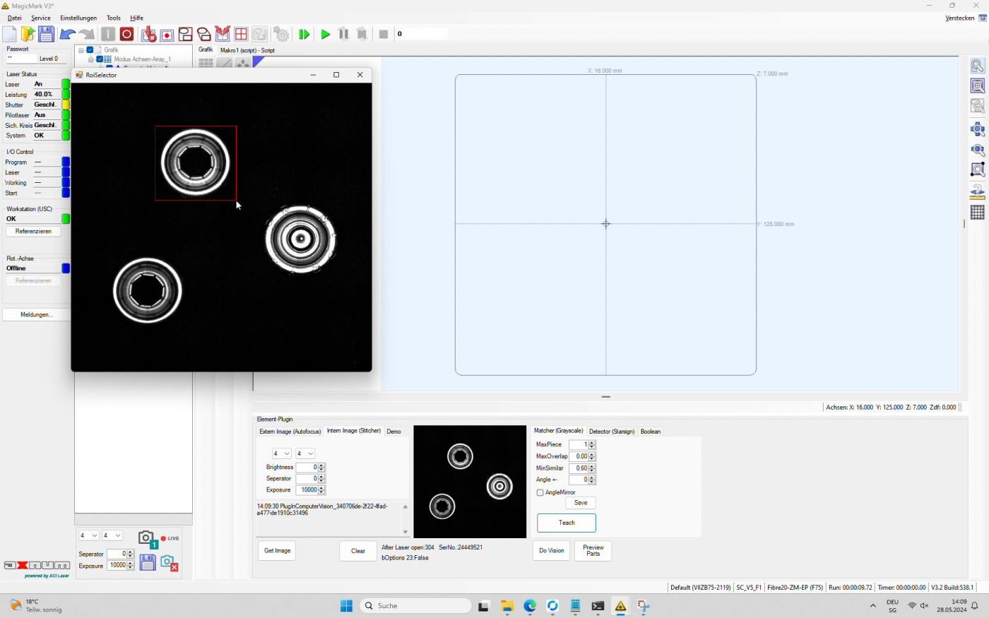989x618 pixels.
Task: Click the blue Undo arrow icon
Action: click(x=68, y=34)
